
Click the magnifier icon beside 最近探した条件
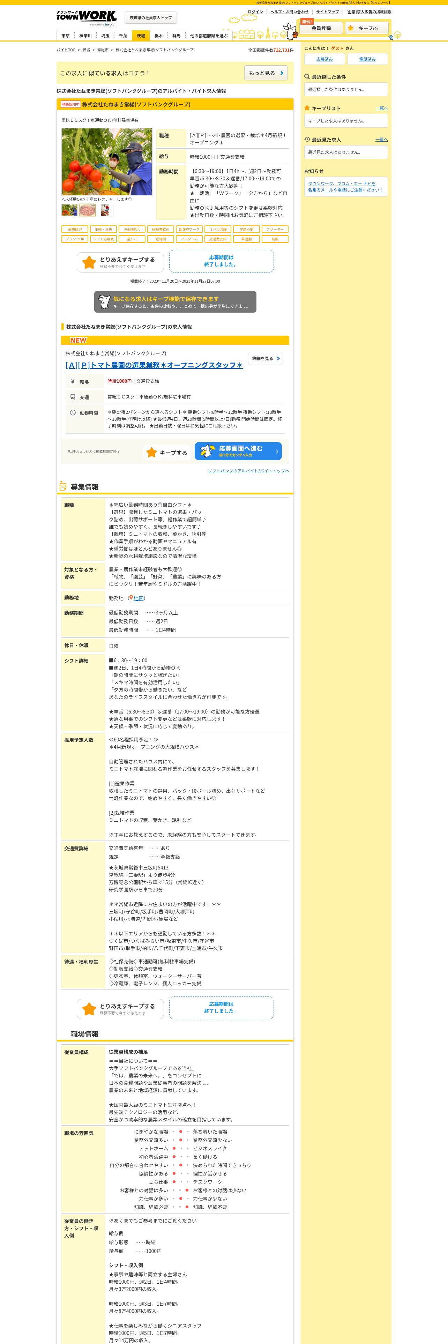pos(307,77)
